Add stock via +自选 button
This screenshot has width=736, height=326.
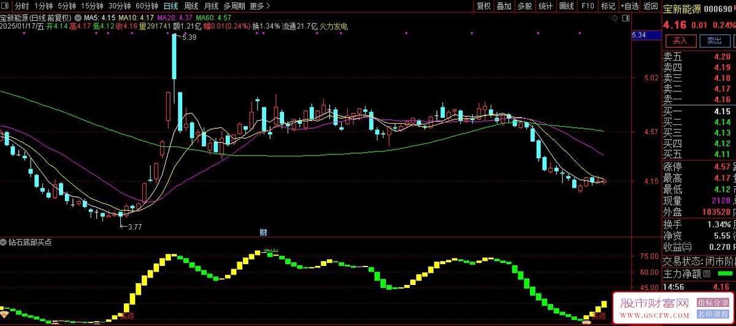coord(629,6)
